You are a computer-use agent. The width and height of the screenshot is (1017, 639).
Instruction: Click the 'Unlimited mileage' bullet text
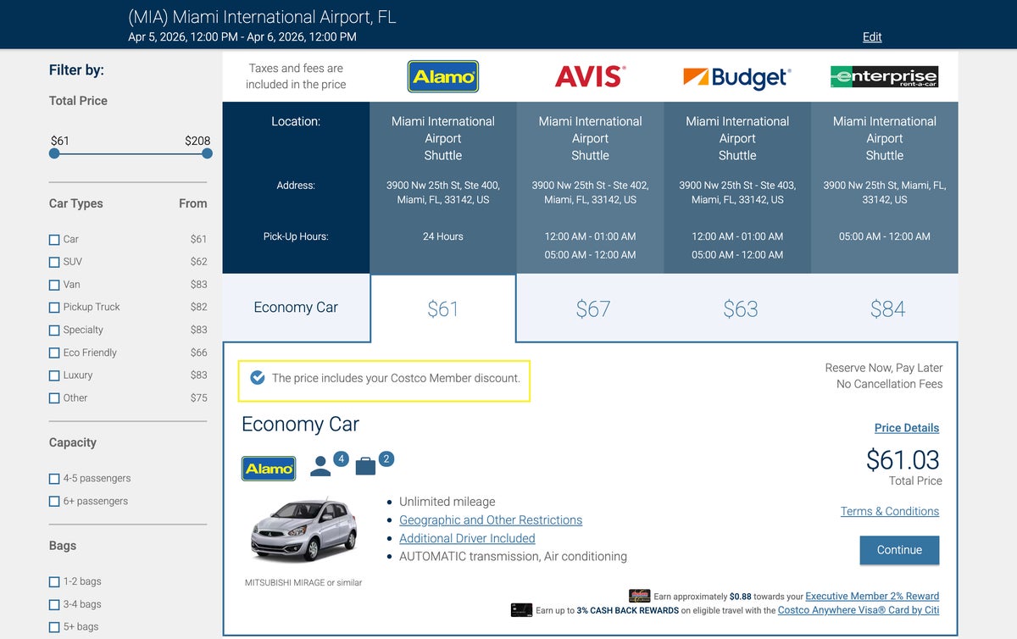(447, 502)
